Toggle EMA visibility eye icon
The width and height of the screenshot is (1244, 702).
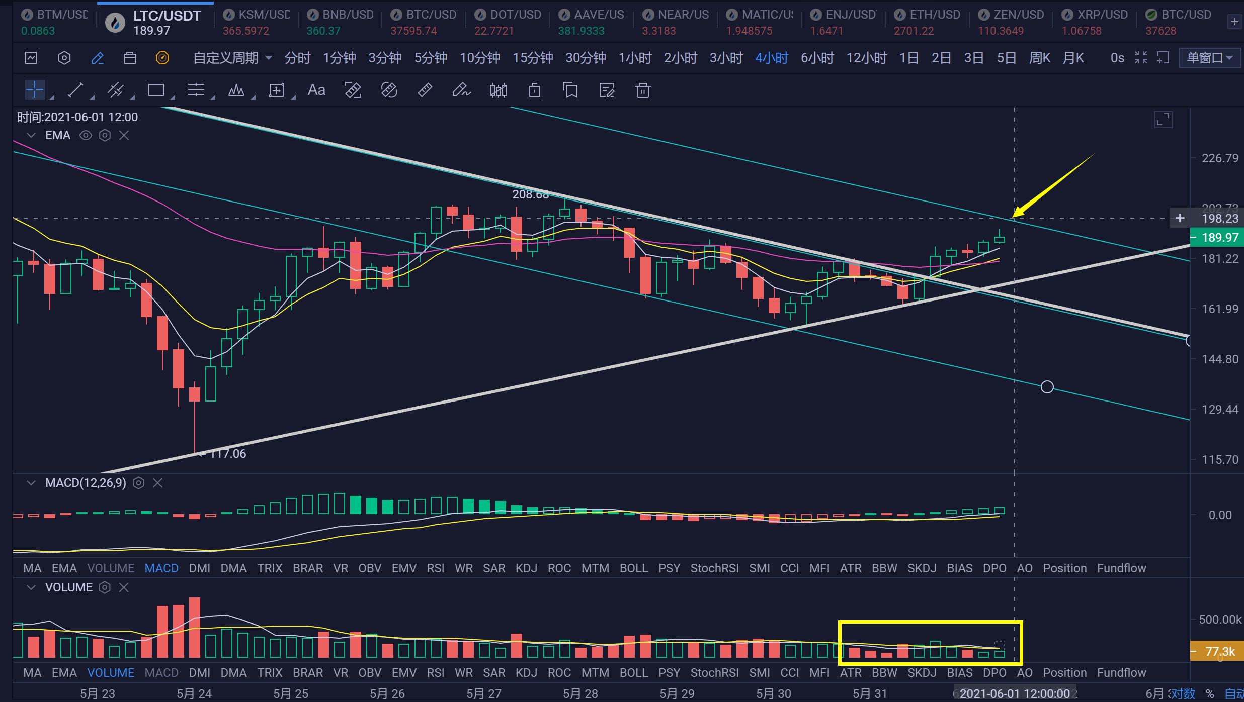86,135
